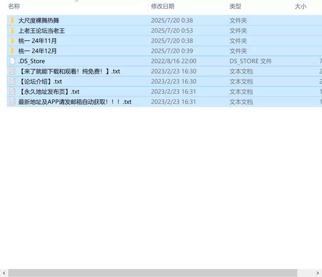
Task: Click 文件夹 type in 大尺度裸舞热舞 row
Action: coord(238,21)
